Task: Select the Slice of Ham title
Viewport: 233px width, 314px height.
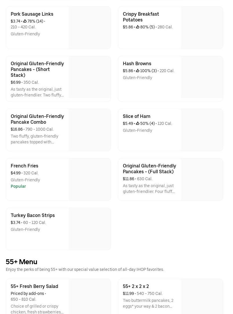Action: pyautogui.click(x=136, y=116)
